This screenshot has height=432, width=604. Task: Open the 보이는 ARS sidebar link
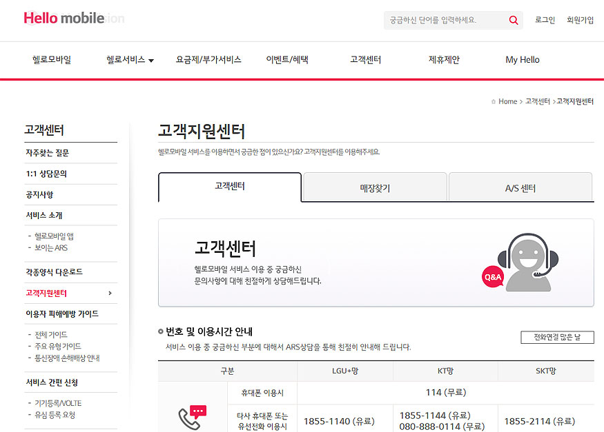(51, 248)
